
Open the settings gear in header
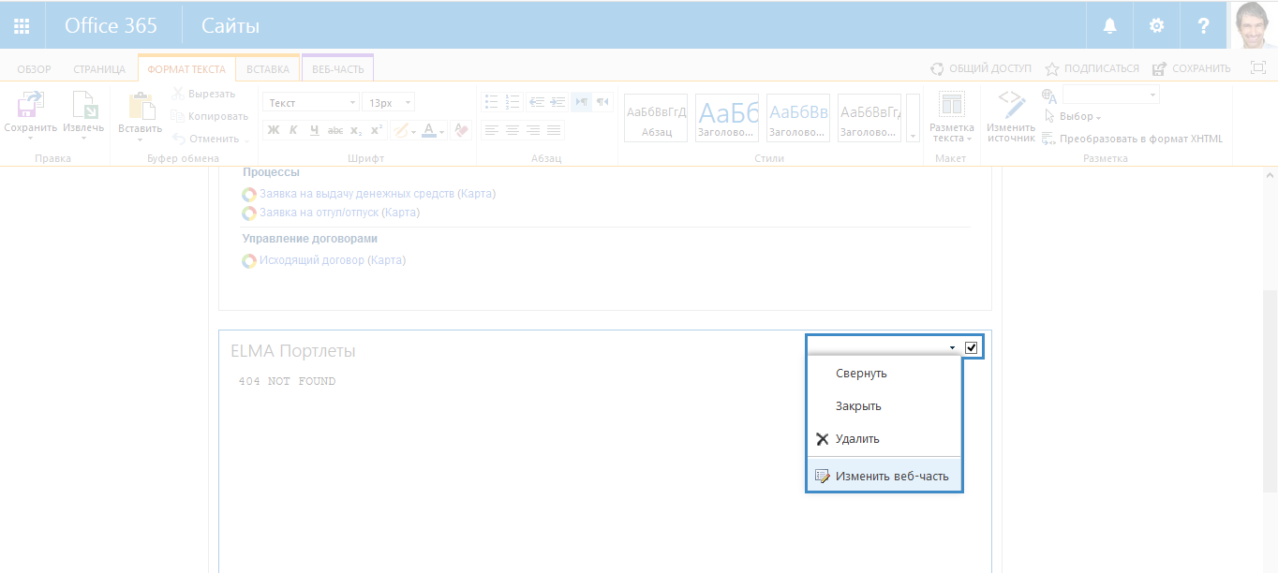coord(1157,26)
